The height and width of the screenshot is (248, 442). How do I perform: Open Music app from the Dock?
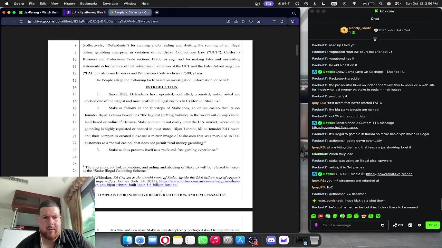coord(215,240)
